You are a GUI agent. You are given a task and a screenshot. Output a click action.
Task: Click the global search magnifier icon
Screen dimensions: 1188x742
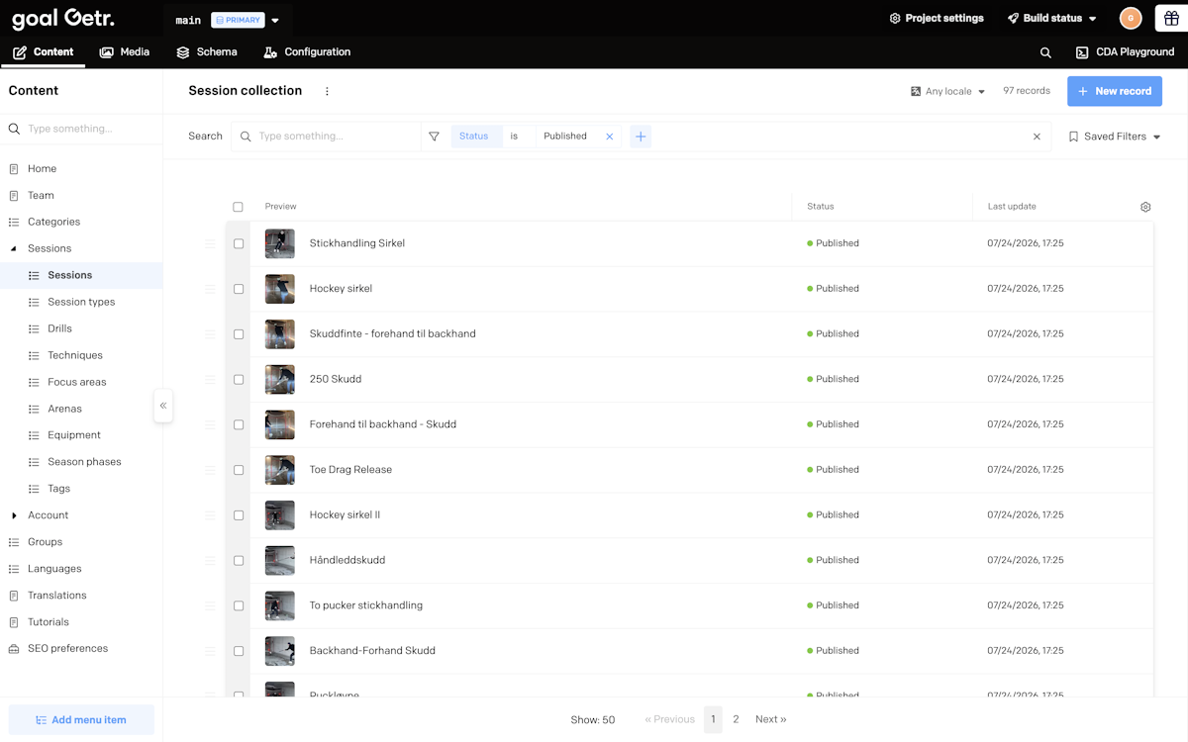[1045, 52]
